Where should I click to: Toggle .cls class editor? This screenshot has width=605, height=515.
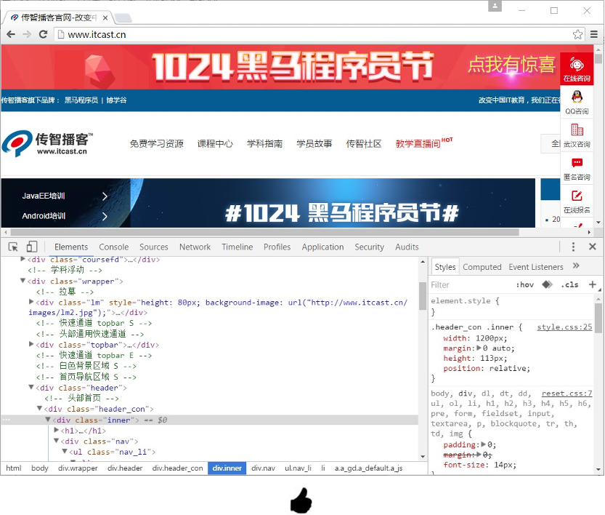569,284
